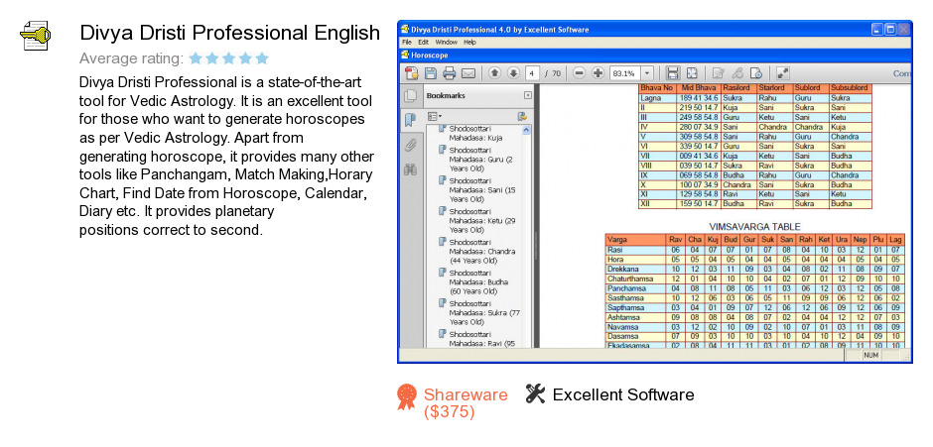Click the Create PDF toolbar icon
The width and height of the screenshot is (933, 447).
411,73
